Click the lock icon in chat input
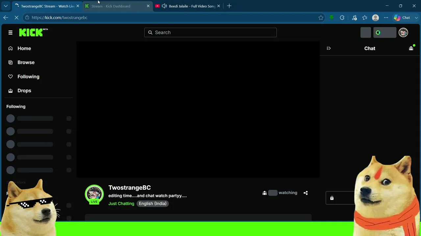Image resolution: width=421 pixels, height=236 pixels. click(332, 198)
